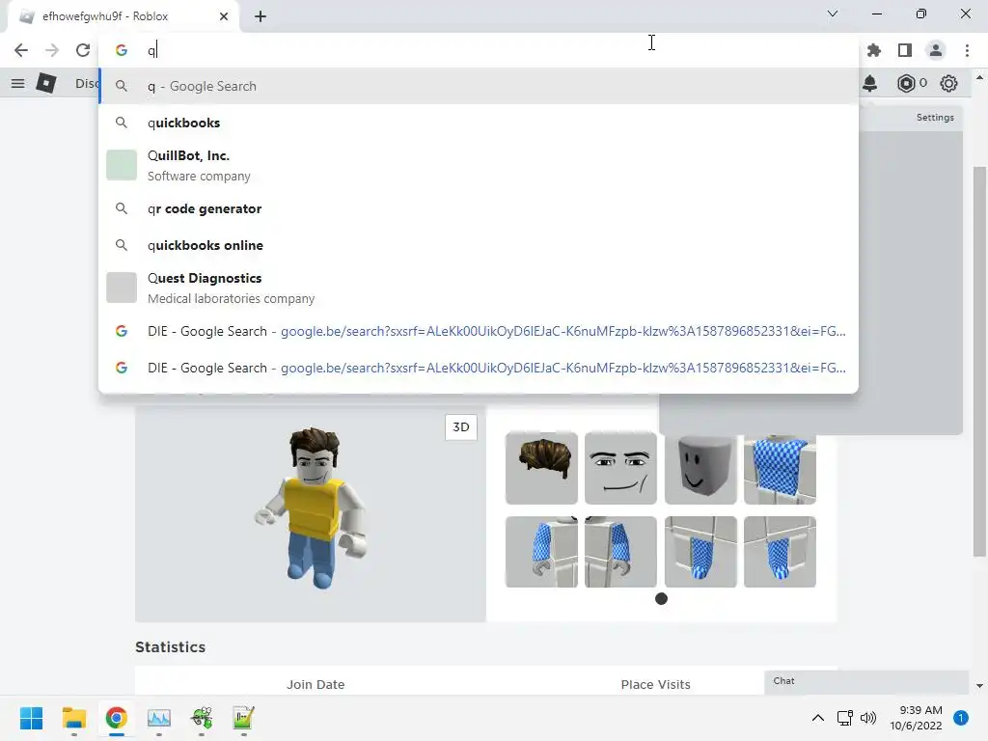Switch avatar view with the 3D button
The height and width of the screenshot is (741, 988).
pyautogui.click(x=461, y=427)
